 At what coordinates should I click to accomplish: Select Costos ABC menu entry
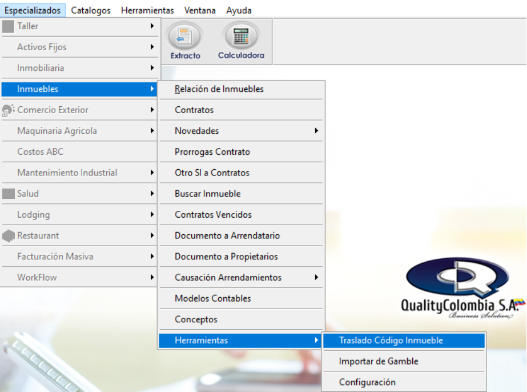79,152
